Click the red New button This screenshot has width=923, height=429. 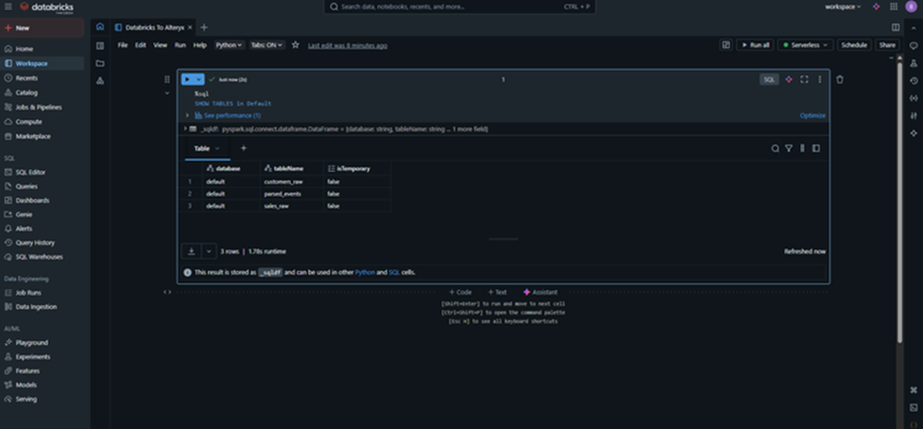point(43,28)
